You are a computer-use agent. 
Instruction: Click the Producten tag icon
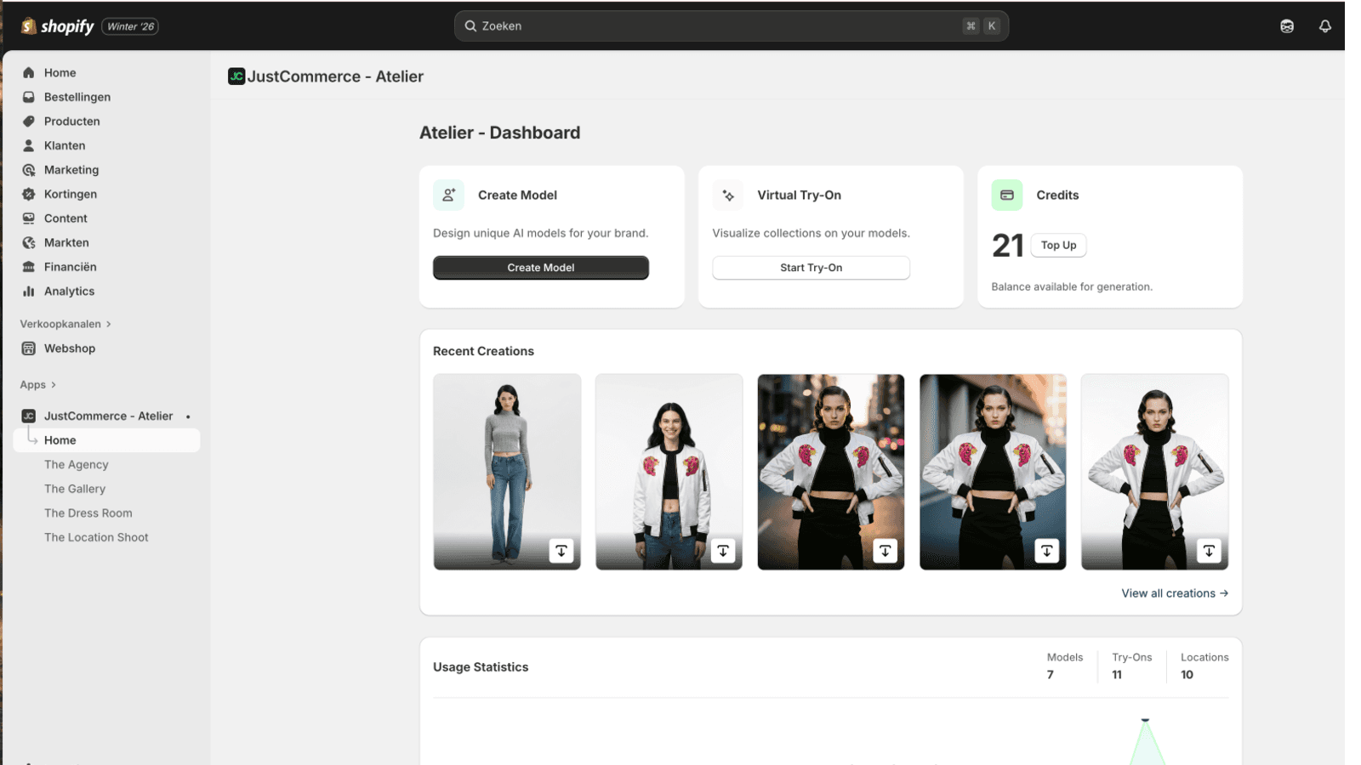pyautogui.click(x=29, y=122)
